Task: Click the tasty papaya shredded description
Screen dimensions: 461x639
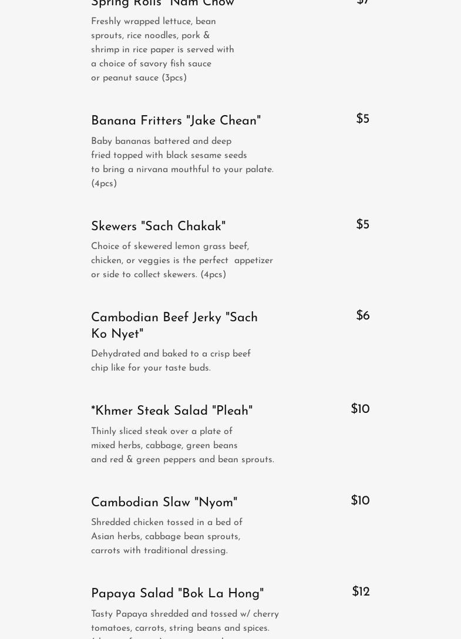Action: tap(184, 621)
